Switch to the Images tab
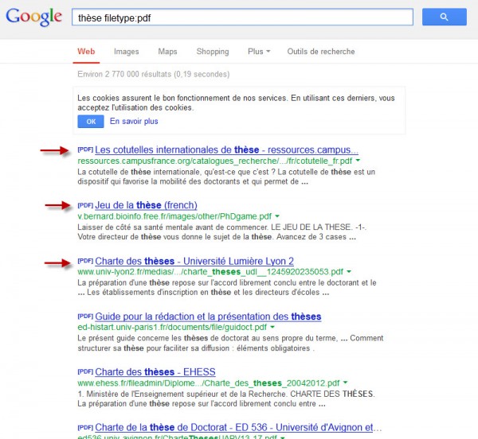 tap(126, 52)
